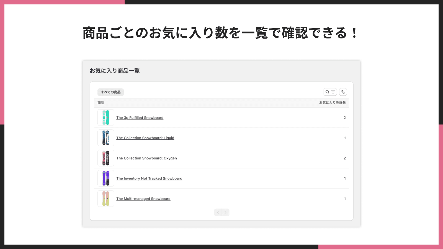This screenshot has width=443, height=249.
Task: Click the Multi-managed Snowboard thumbnail image
Action: pyautogui.click(x=106, y=199)
